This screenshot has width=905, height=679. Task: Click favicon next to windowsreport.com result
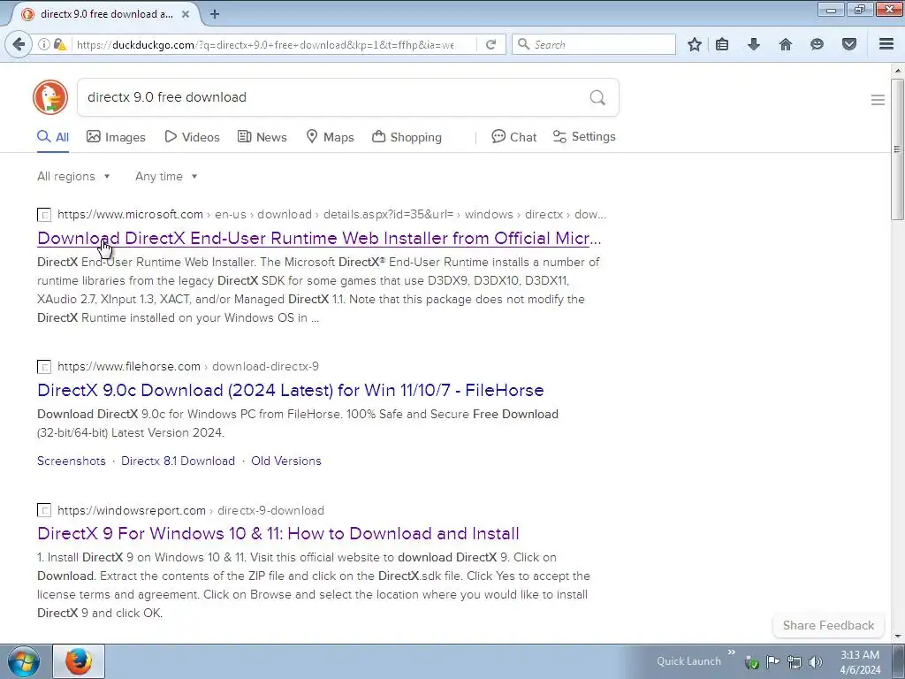[x=44, y=510]
